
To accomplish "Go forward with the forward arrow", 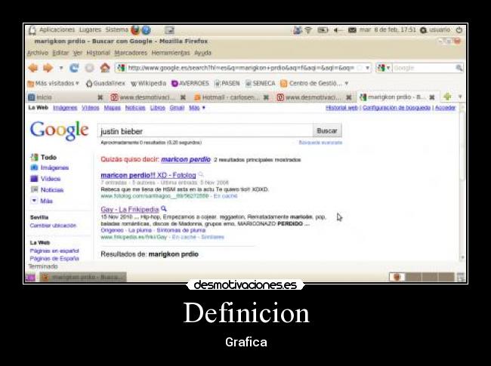I will [x=48, y=68].
